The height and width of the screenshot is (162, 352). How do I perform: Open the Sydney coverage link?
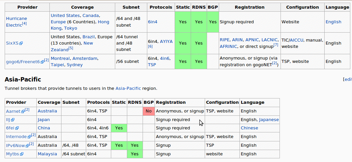[75, 65]
